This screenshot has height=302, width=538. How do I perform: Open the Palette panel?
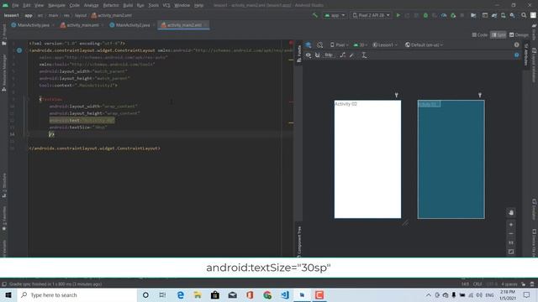click(x=299, y=54)
